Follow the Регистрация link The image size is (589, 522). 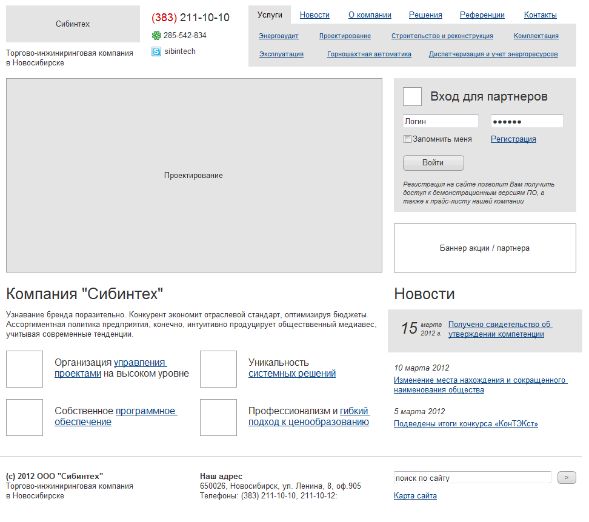pyautogui.click(x=513, y=139)
